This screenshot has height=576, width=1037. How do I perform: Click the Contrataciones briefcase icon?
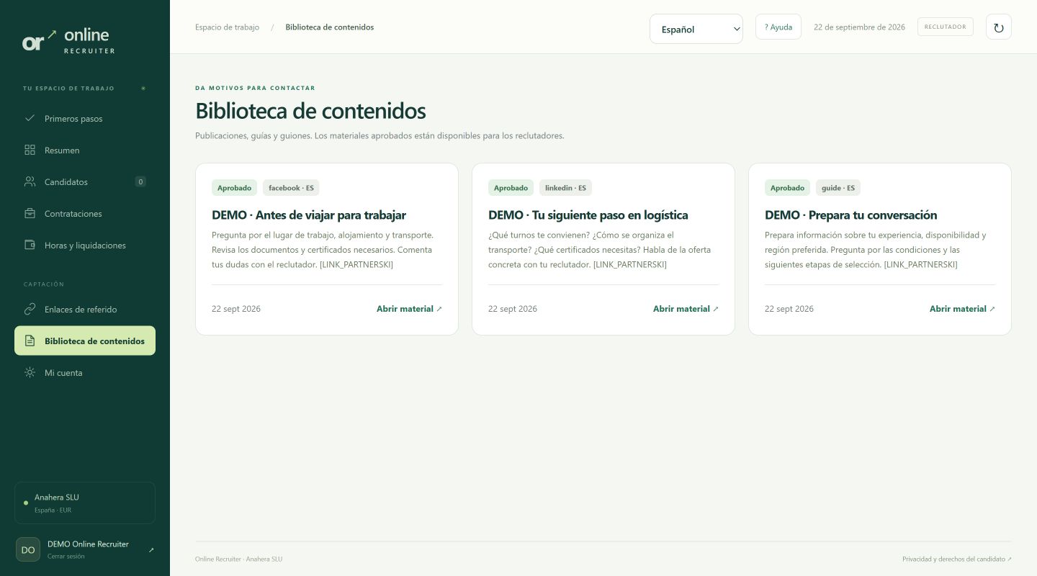pos(30,213)
